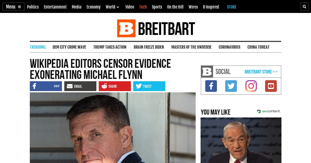Open the Breitbart Store link in Social box

point(261,72)
